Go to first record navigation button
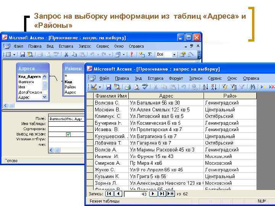Image resolution: width=275 pixels, height=206 pixels. coord(109,194)
